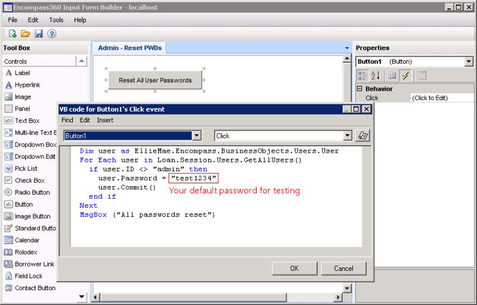Close the VB code dialog
477x305 pixels.
click(367, 109)
